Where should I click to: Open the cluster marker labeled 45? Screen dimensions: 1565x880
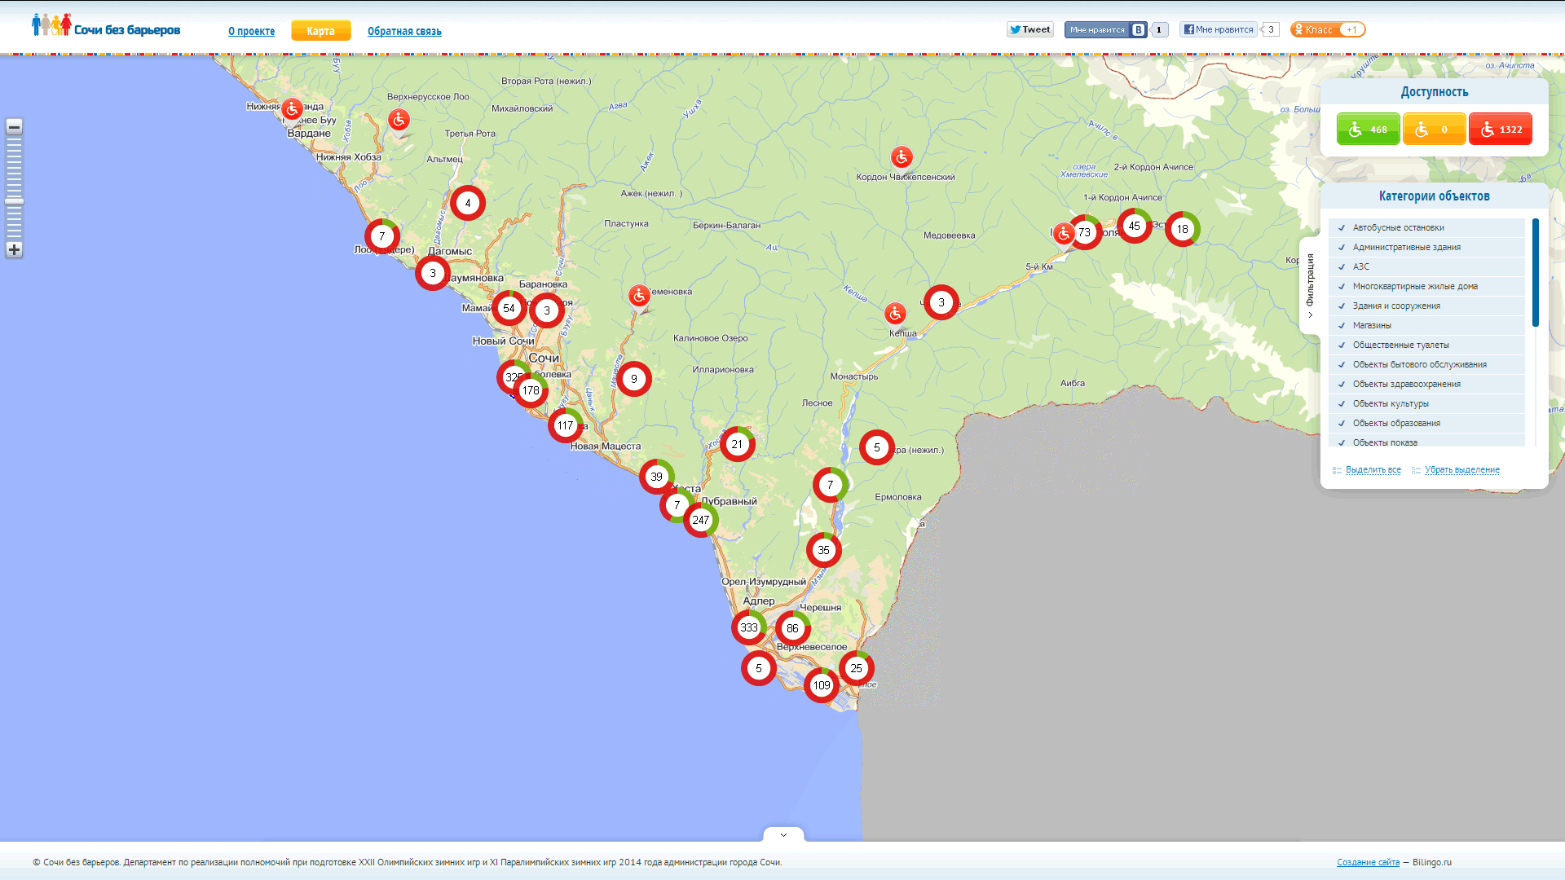1135,226
